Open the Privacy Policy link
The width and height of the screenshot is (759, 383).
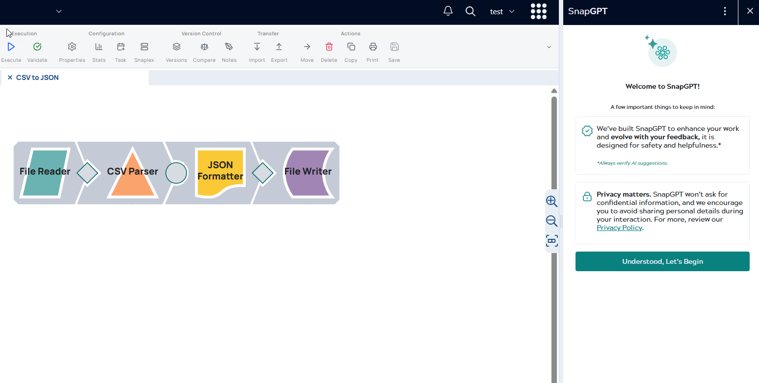[x=619, y=228]
